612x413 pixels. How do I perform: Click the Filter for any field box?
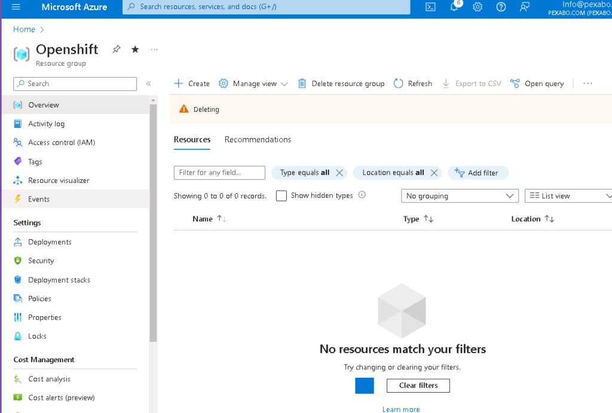219,173
